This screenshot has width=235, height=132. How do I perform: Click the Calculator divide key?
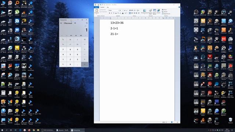point(85,44)
